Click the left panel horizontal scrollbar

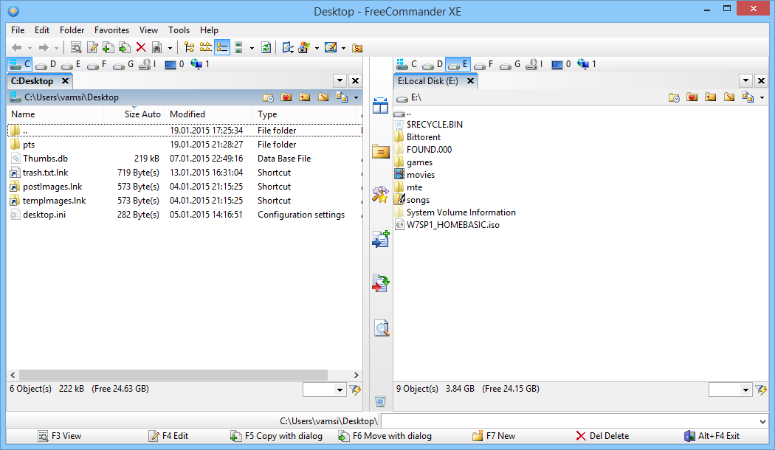(185, 375)
